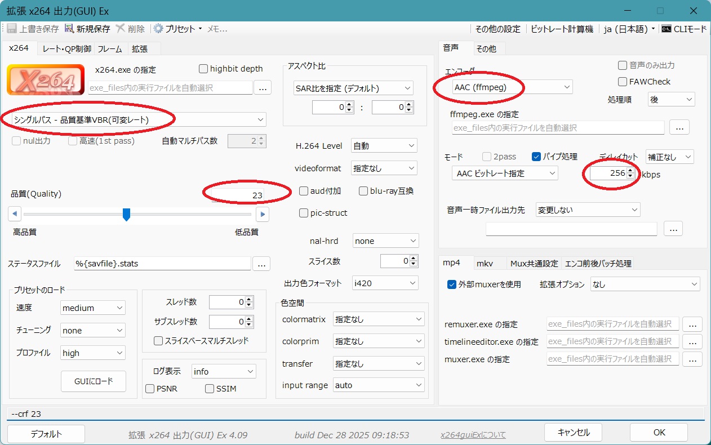The image size is (711, 445).
Task: Click slider left arrow toward 高品質
Action: coord(15,214)
